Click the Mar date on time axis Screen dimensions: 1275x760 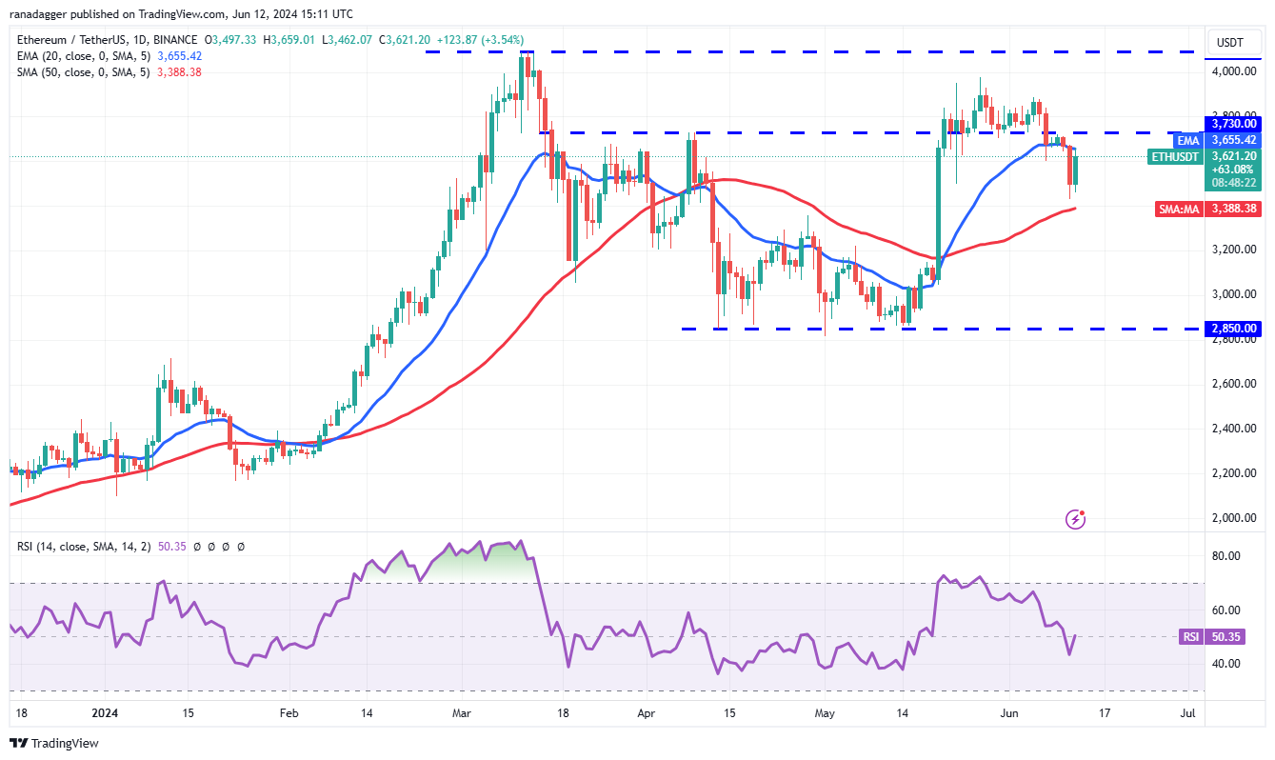tap(461, 711)
